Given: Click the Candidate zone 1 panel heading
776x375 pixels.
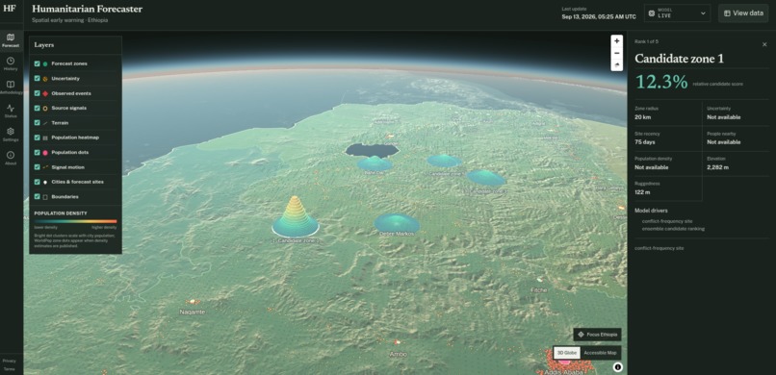Looking at the screenshot, I should pyautogui.click(x=679, y=59).
